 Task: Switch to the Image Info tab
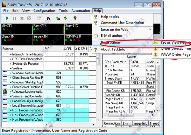140,123
